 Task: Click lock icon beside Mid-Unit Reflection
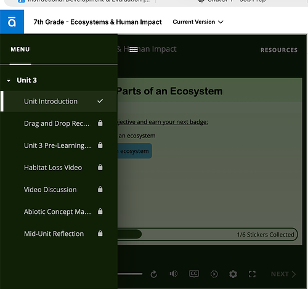(x=100, y=234)
